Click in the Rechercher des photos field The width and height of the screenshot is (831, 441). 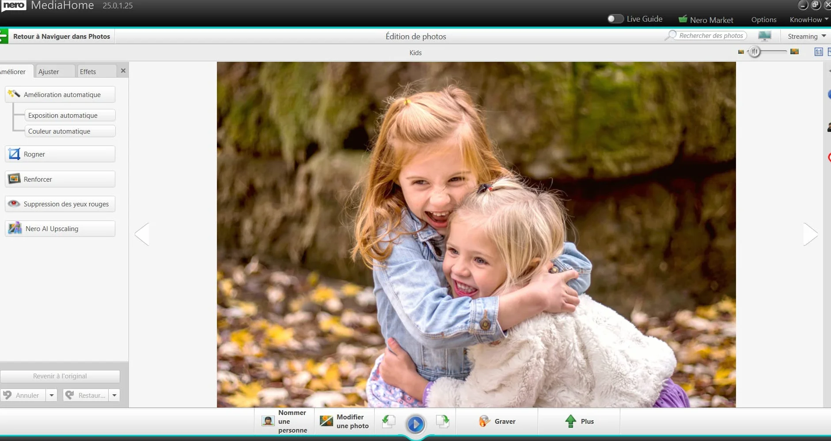click(x=710, y=36)
